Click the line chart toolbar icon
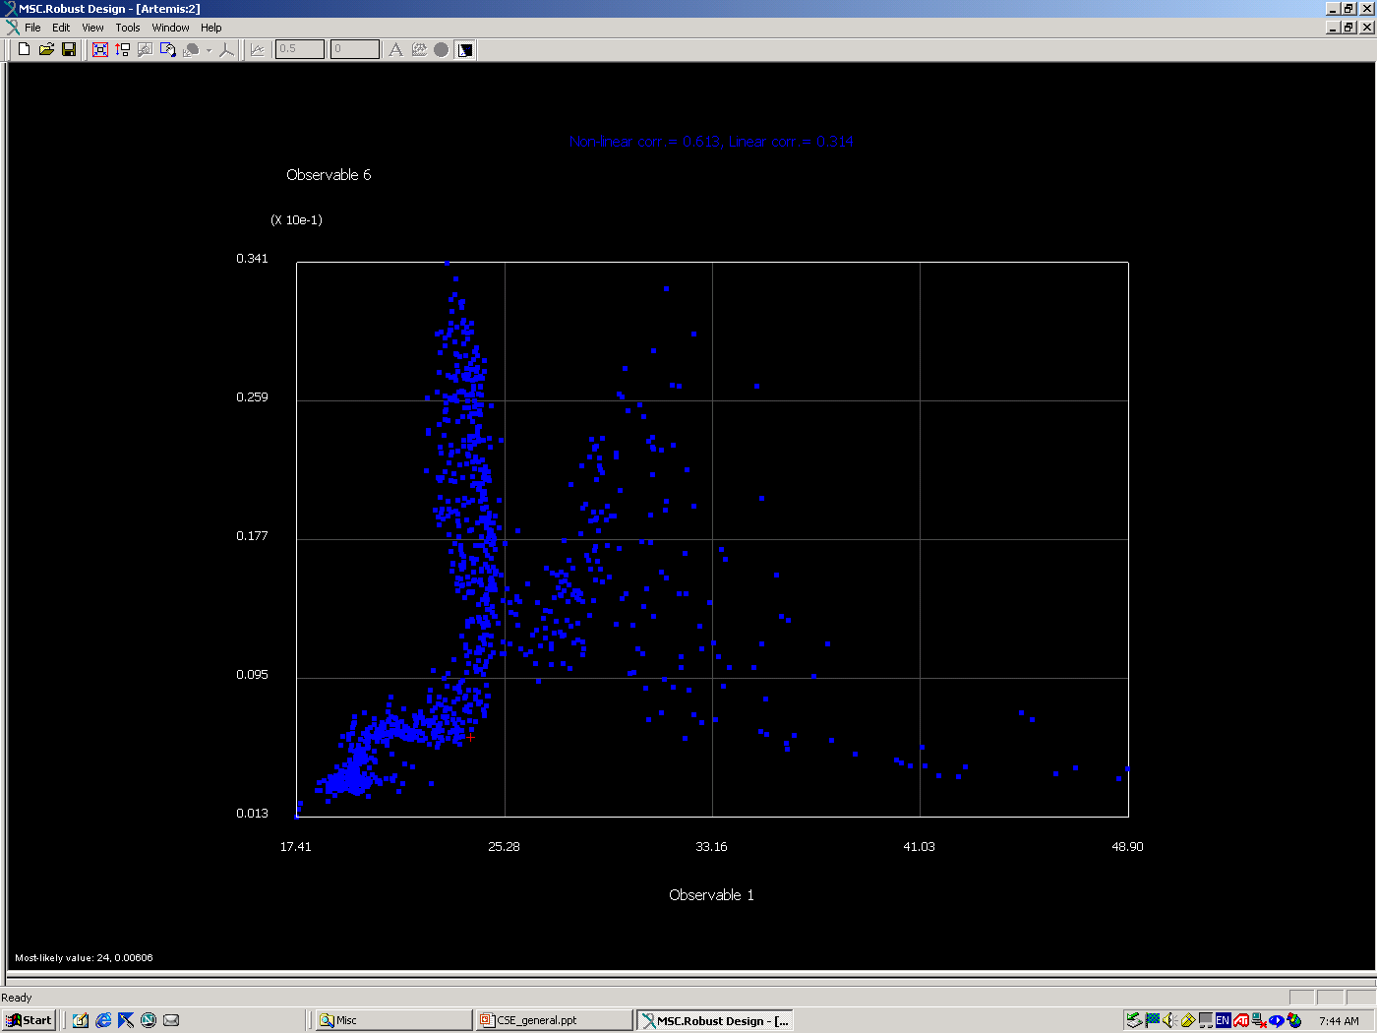 258,49
